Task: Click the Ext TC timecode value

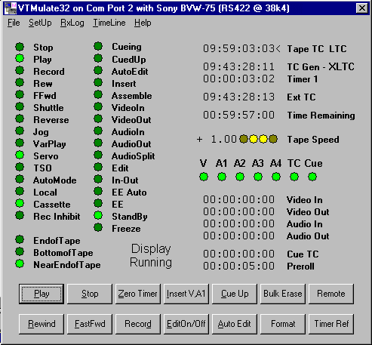Action: click(x=238, y=97)
